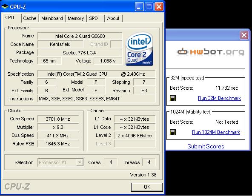Click the CPU-Z chip icon in title bar
Screen dimensions: 252x196
click(5, 7)
